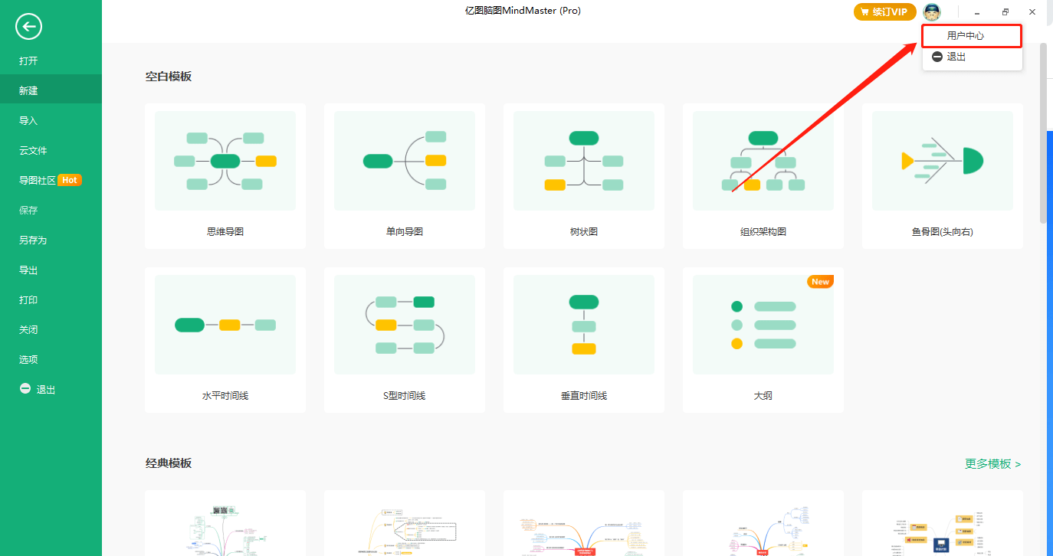Select the 水平时间线 template thumbnail
The height and width of the screenshot is (556, 1053).
225,325
